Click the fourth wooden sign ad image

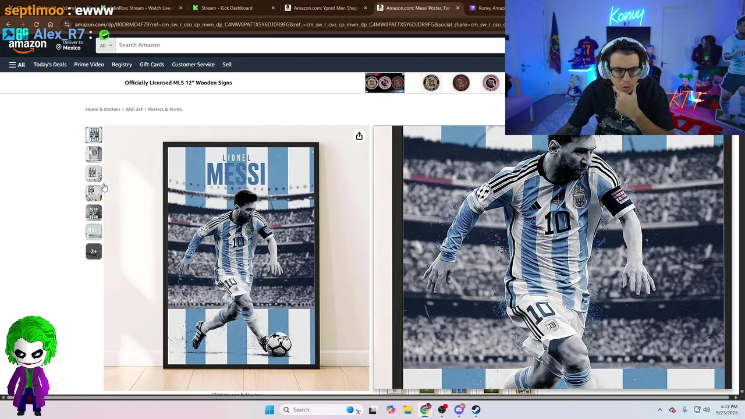[491, 83]
